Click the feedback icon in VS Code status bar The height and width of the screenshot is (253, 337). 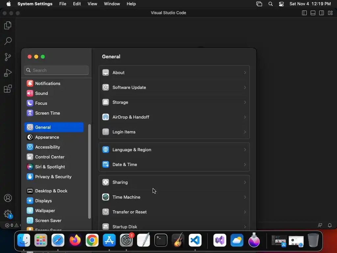coord(320,225)
